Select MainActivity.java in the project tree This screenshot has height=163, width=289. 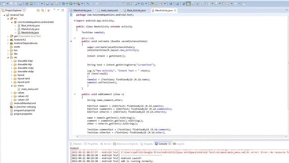tap(28, 29)
